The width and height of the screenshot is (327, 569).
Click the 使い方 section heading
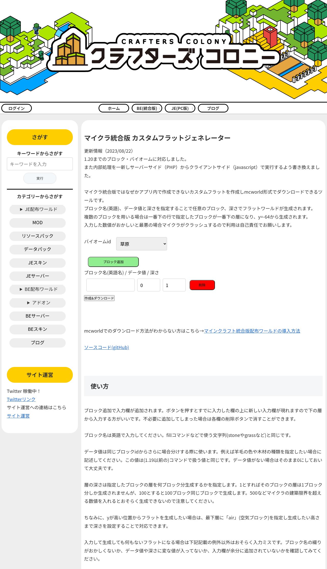pos(203,386)
